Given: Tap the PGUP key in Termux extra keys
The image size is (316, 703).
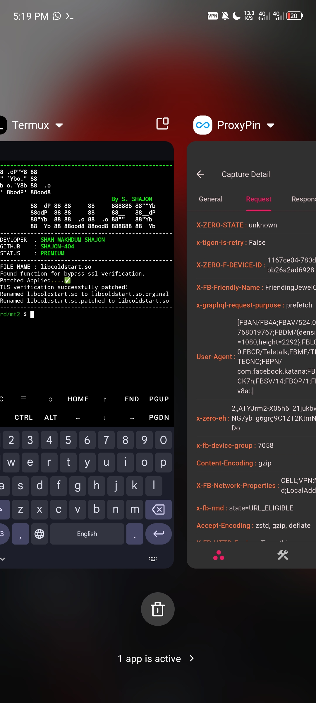Looking at the screenshot, I should click(159, 399).
